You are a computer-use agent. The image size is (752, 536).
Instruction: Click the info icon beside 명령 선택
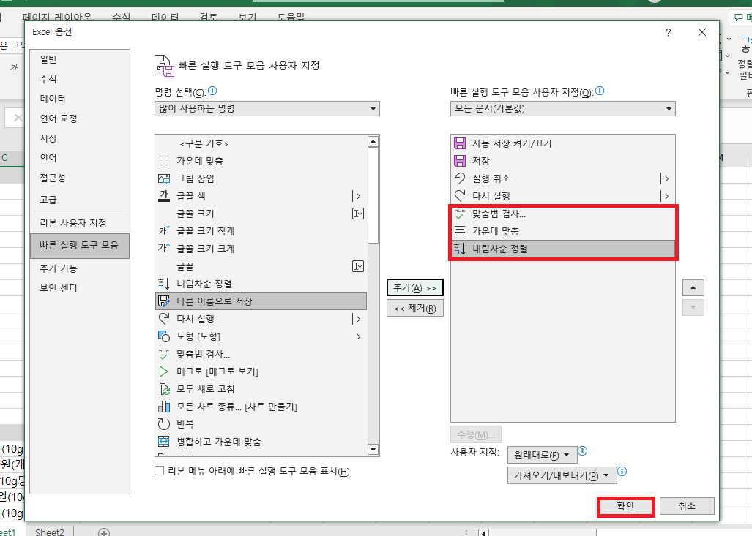click(x=212, y=91)
